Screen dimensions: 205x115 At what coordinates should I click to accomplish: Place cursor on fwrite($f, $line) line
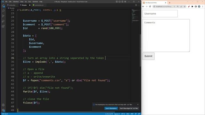click(x=37, y=92)
